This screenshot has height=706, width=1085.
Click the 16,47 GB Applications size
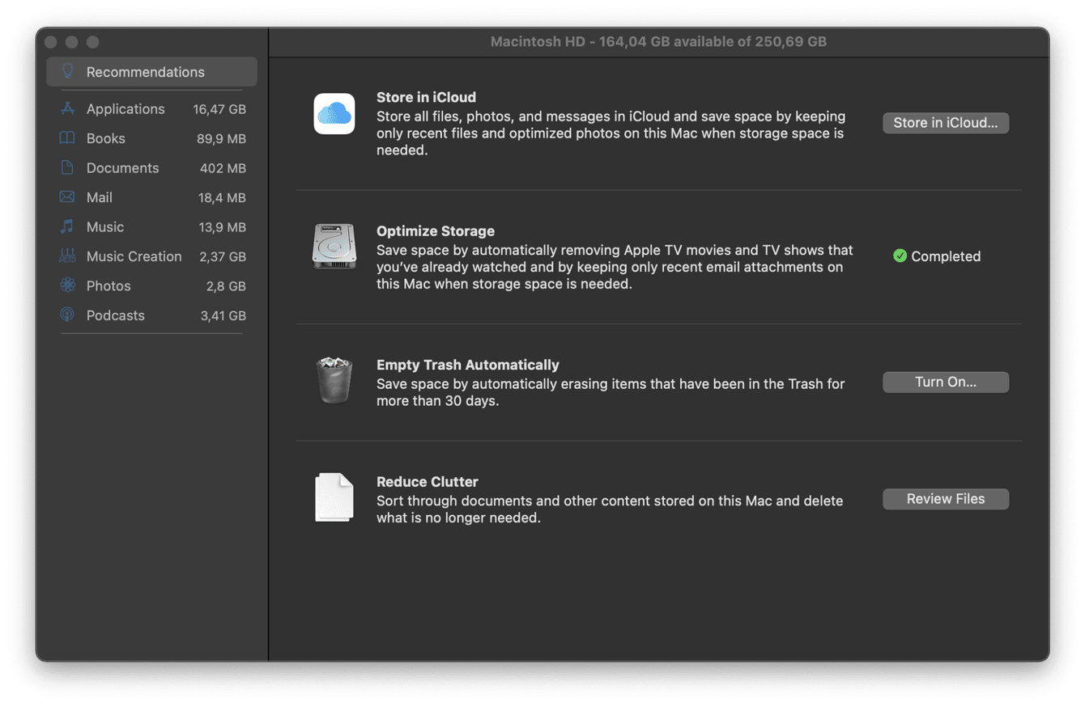(x=219, y=109)
